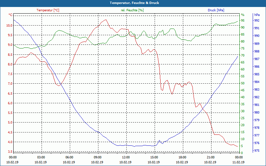The image size is (266, 166).
Task: Click the '25' humidity axis value
Action: tap(243, 118)
